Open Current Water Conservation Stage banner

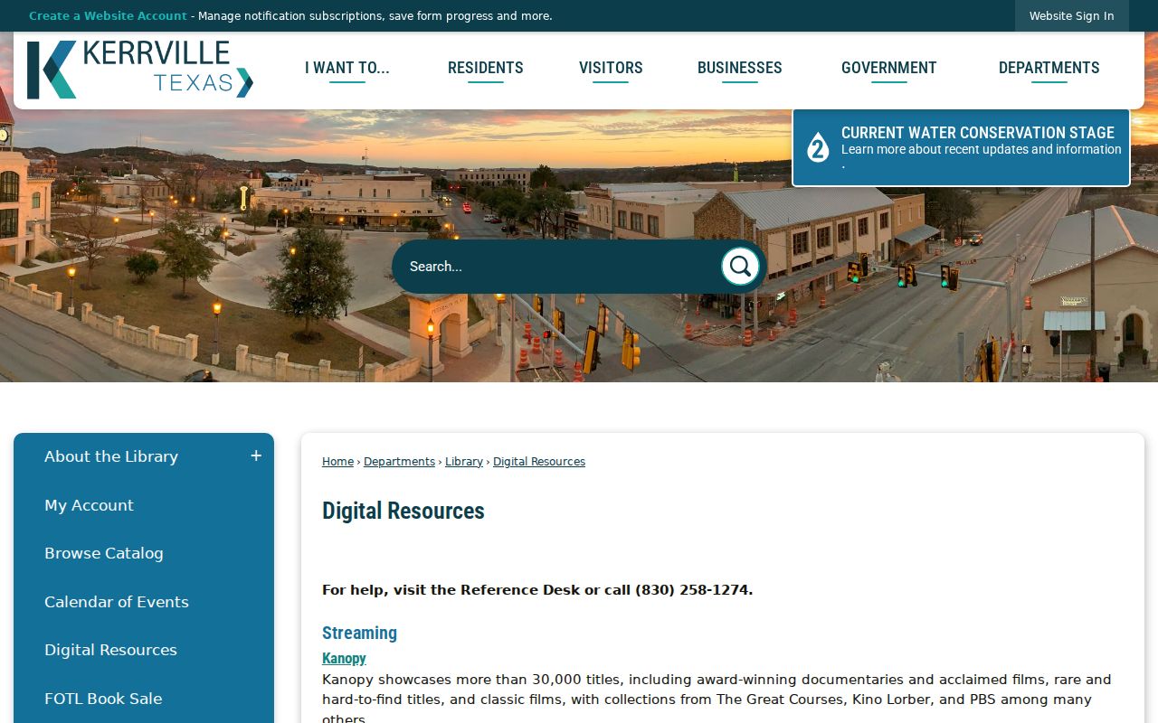pos(962,147)
